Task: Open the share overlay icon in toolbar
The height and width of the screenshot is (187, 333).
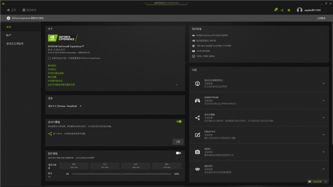Action: [282, 10]
